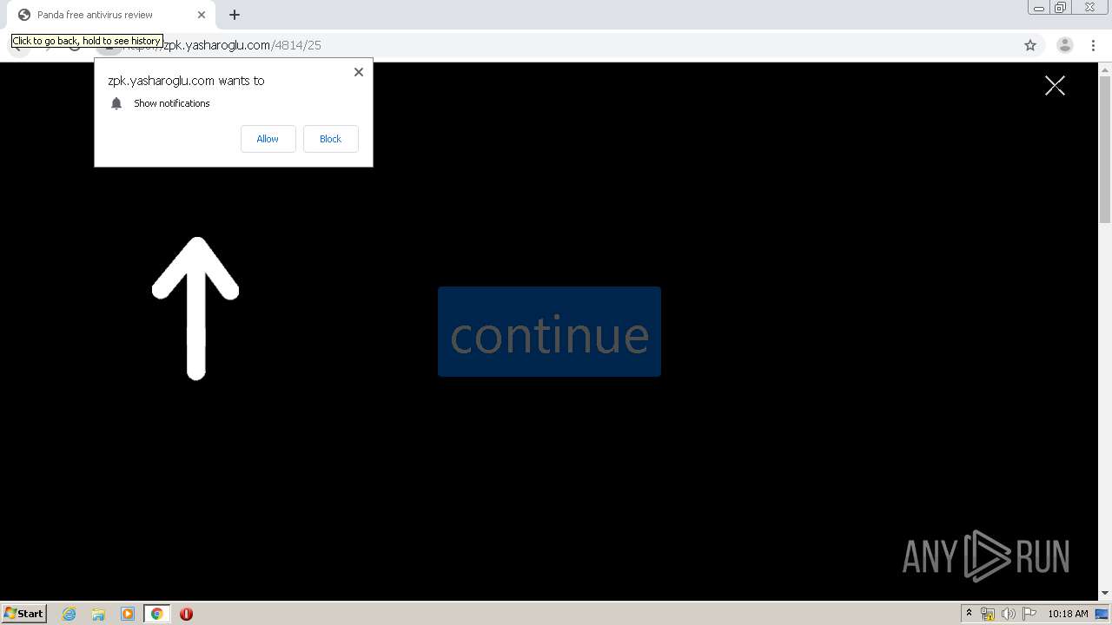1112x625 pixels.
Task: Switch to the Chrome taskbar button
Action: 156,614
